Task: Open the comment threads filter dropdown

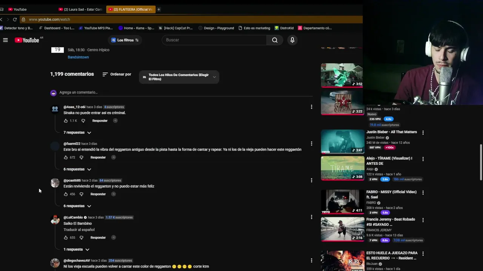Action: (x=179, y=77)
